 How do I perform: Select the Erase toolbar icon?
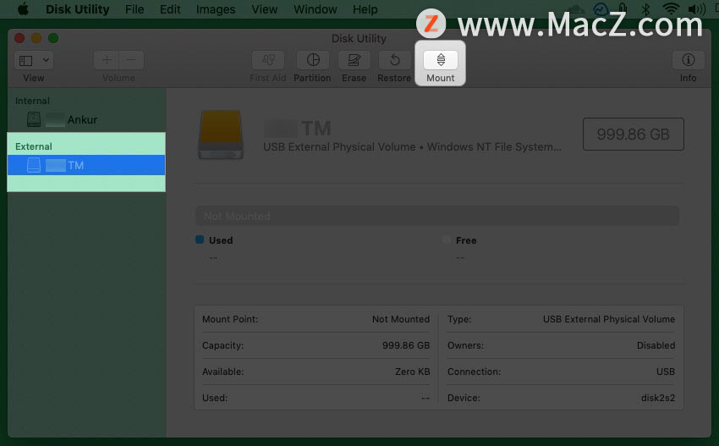354,60
